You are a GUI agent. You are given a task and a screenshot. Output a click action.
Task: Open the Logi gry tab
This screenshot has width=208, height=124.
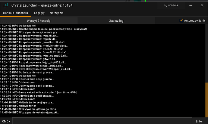click(39, 13)
